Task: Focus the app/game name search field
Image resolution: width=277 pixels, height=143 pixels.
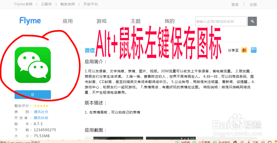Action: [x=221, y=21]
